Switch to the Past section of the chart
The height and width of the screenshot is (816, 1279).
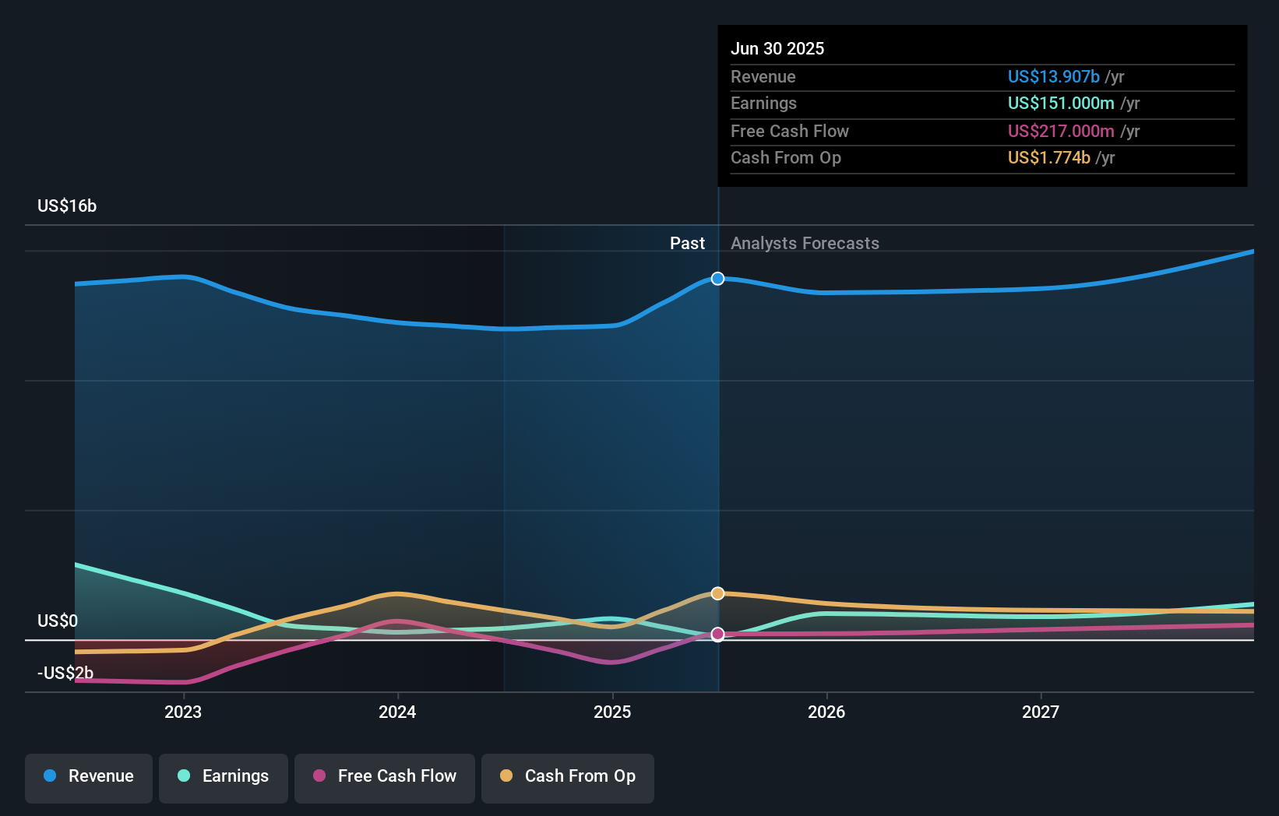pyautogui.click(x=687, y=243)
